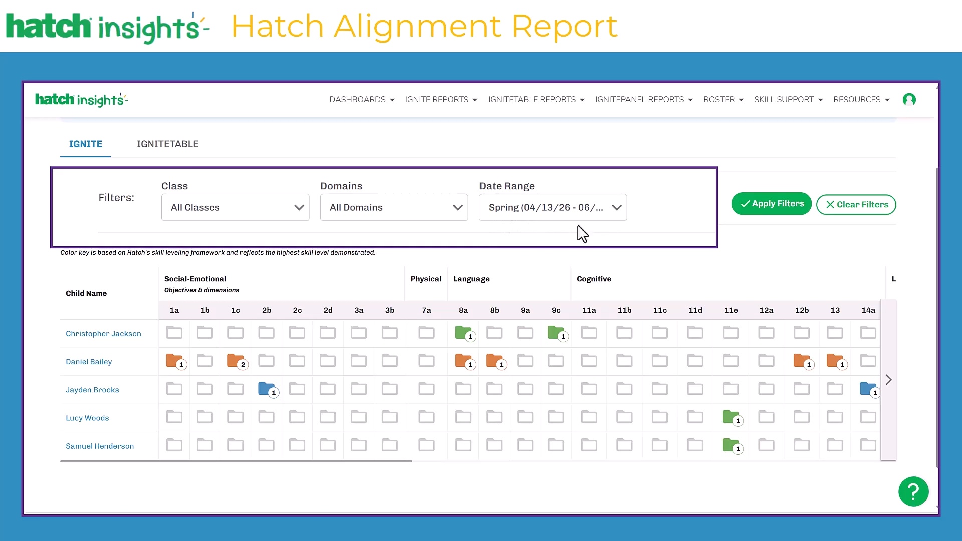The image size is (962, 541).
Task: Click the 11e column header
Action: coord(731,310)
